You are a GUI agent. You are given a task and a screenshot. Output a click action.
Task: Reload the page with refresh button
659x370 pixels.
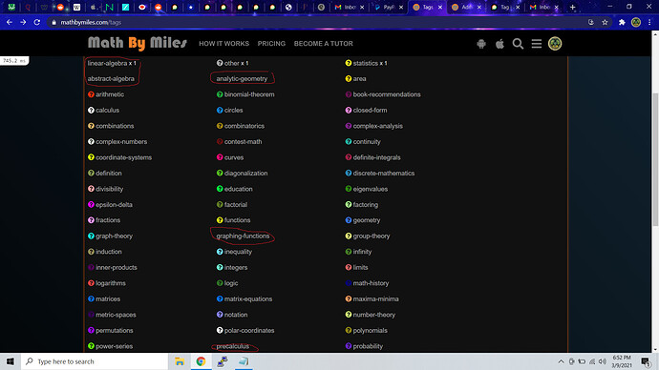point(37,22)
